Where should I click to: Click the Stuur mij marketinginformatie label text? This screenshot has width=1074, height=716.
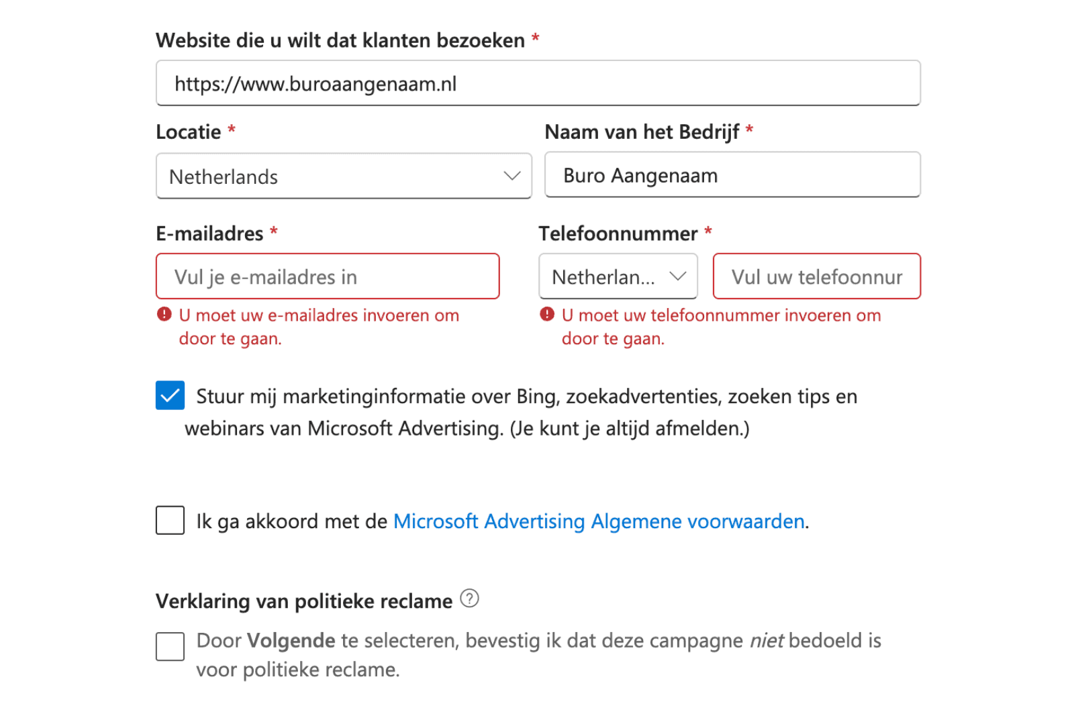[521, 412]
